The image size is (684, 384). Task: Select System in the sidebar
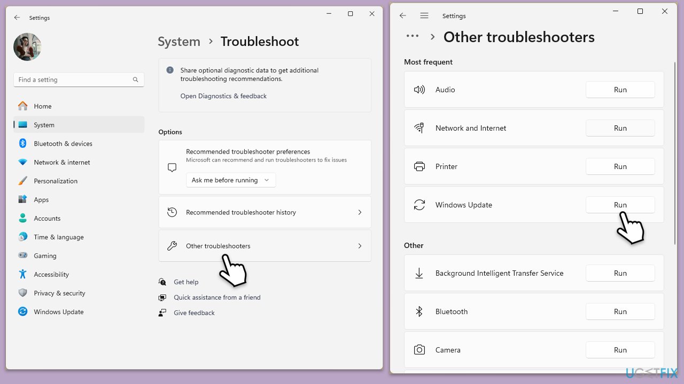coord(79,125)
